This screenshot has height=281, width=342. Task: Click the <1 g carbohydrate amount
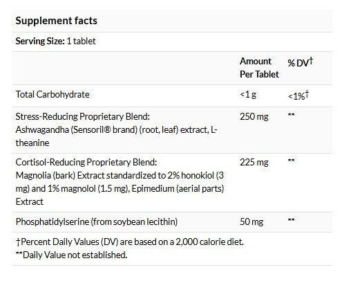[x=248, y=94]
